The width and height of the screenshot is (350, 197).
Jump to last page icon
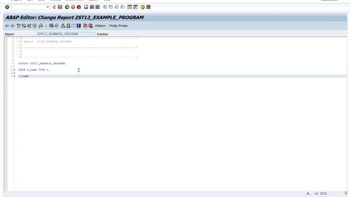pos(122,7)
